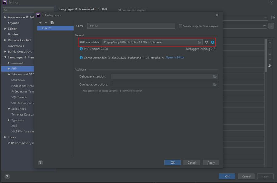Expand the Version Control settings node
Viewport: 277px width, 183px height.
[x=5, y=40]
